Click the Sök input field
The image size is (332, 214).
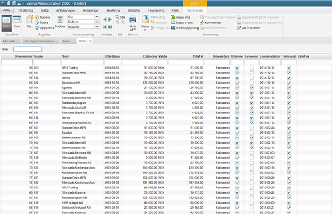[27, 49]
